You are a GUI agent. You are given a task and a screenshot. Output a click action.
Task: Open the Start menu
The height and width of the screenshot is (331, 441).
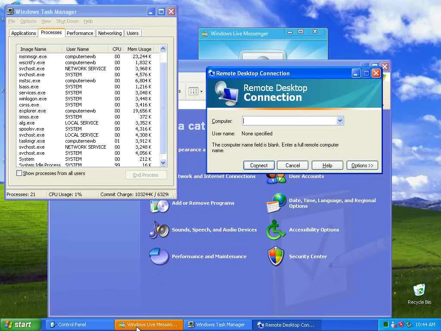coord(20,325)
